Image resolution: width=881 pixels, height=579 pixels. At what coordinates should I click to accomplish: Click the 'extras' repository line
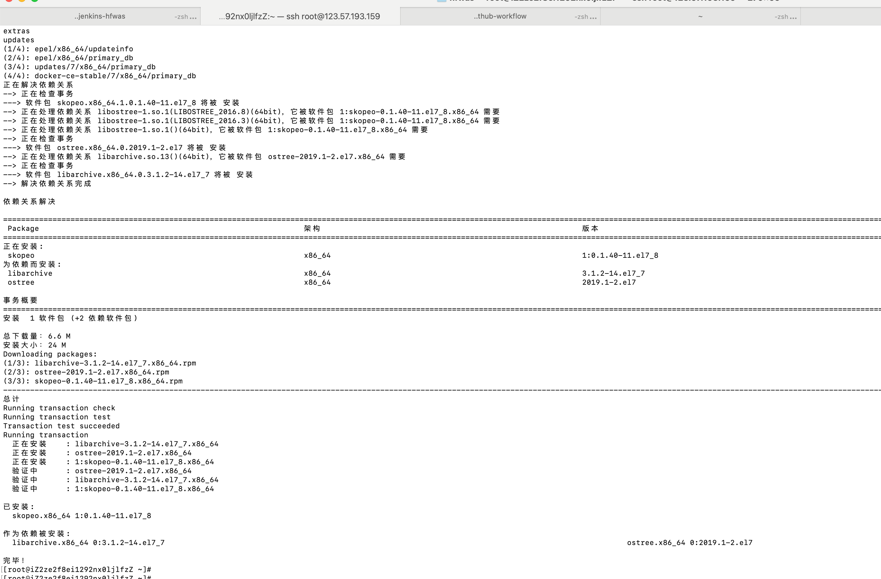pyautogui.click(x=17, y=31)
